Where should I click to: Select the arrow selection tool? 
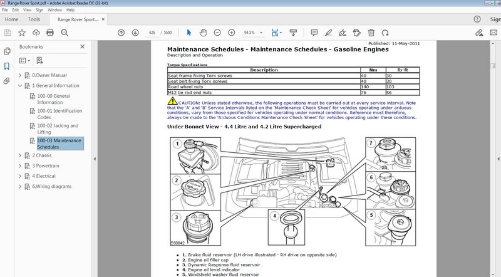[189, 33]
